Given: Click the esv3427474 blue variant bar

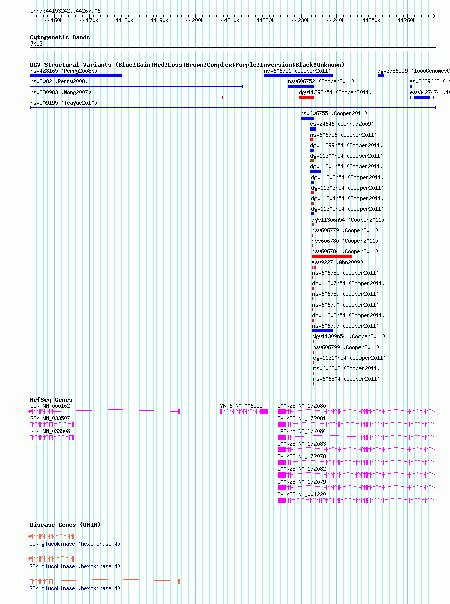Looking at the screenshot, I should tap(422, 97).
